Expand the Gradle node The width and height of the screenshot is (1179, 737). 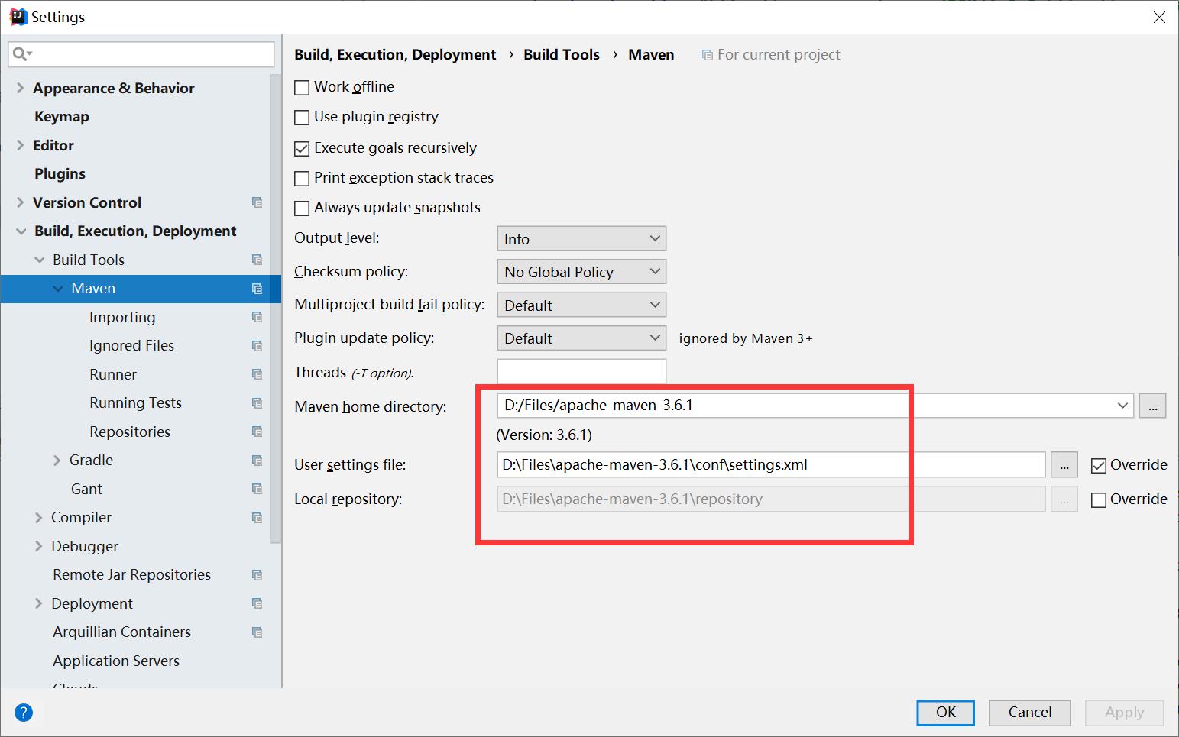pos(57,461)
